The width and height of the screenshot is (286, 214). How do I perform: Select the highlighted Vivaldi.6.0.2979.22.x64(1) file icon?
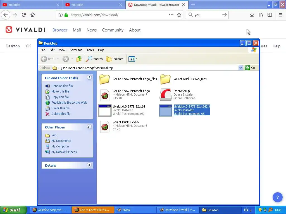(165, 110)
